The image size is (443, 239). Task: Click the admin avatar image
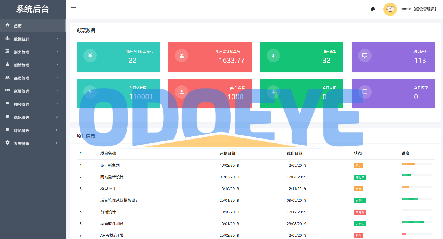tap(390, 9)
